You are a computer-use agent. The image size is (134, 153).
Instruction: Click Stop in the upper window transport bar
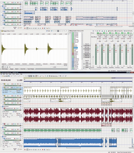point(36,28)
